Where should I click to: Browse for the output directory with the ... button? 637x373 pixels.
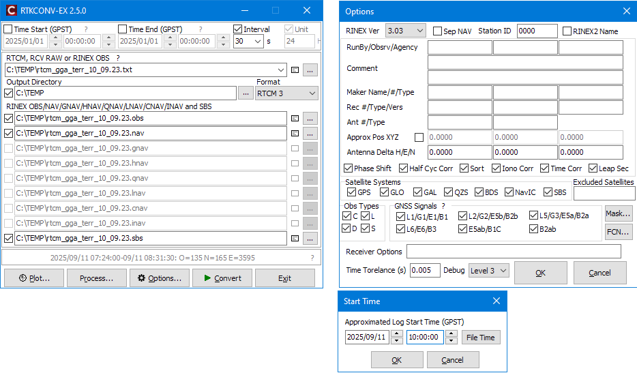pos(246,93)
